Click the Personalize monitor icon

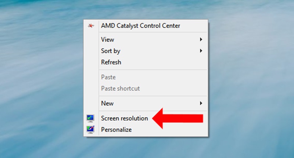[x=90, y=130]
